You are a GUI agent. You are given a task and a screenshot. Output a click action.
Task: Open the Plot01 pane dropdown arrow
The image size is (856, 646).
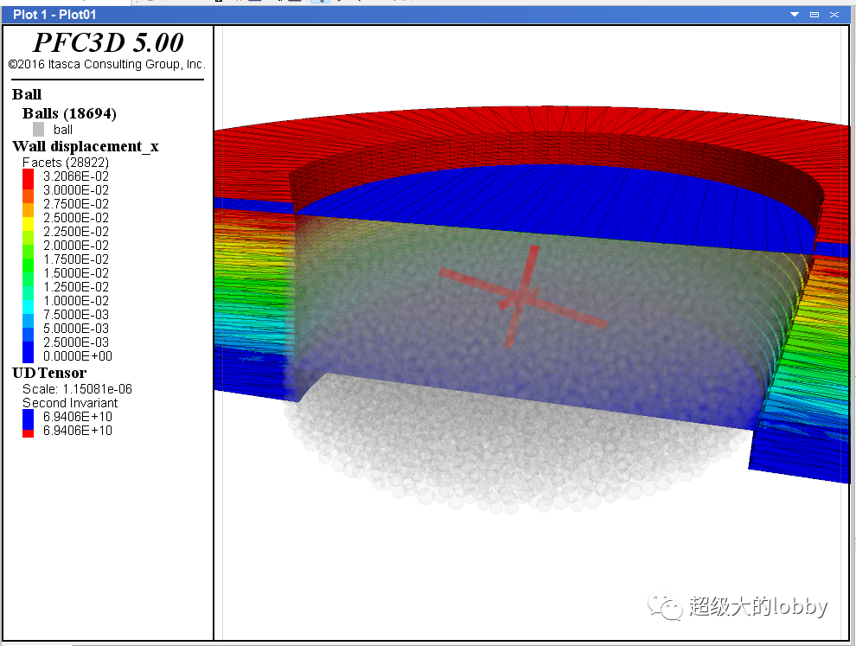(x=795, y=15)
